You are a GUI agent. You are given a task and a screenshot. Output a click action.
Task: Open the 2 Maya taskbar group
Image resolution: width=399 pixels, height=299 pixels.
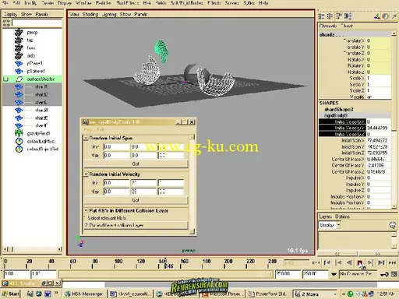pyautogui.click(x=316, y=294)
